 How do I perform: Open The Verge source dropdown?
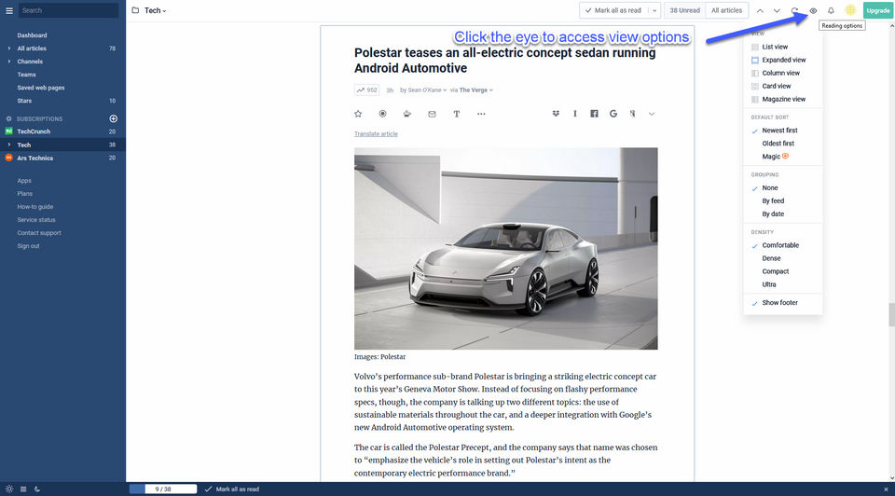click(476, 90)
